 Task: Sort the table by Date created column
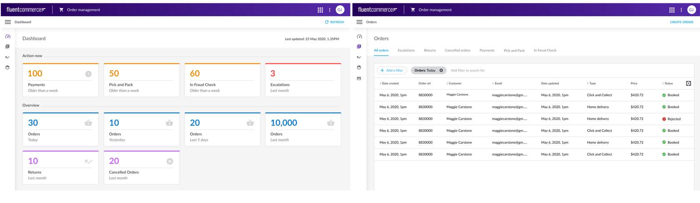[390, 83]
